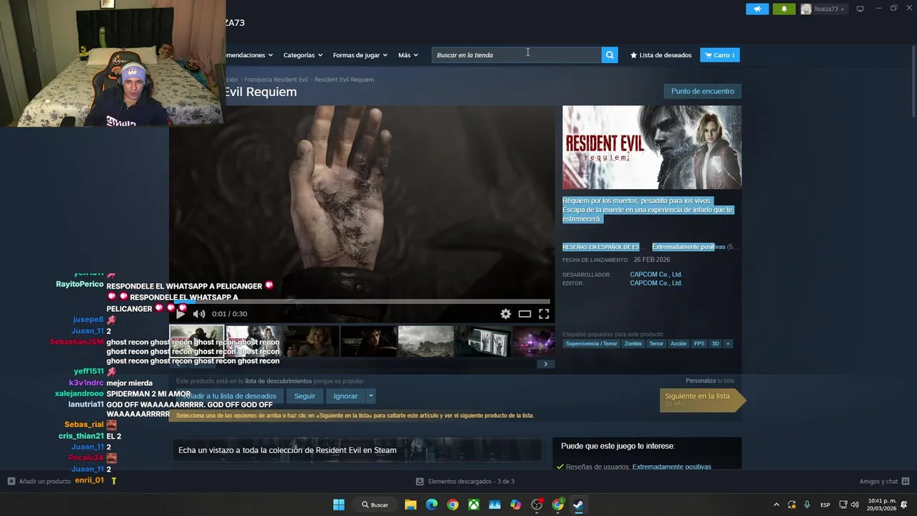Select the third media thumbnail, blonde woman
Screen dimensions: 917x516
(311, 341)
